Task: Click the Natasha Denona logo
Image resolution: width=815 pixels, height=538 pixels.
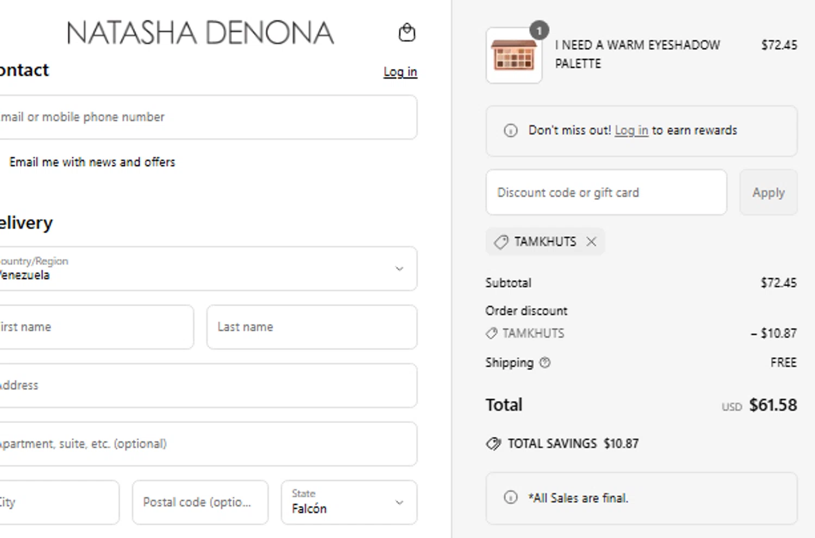Action: pyautogui.click(x=200, y=33)
